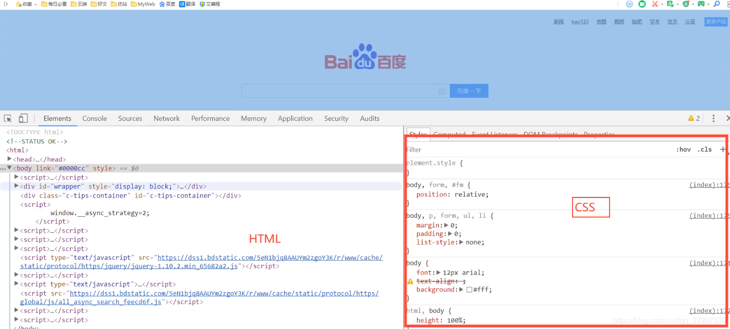
Task: Switch to the Sources tab
Action: pos(130,119)
